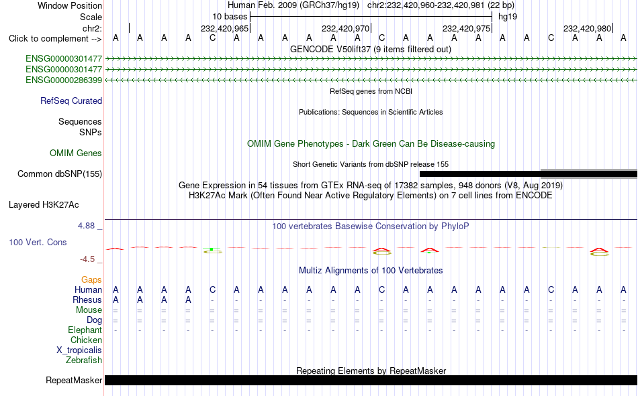
Task: Click the X_tropicalis species row label
Action: (x=79, y=350)
